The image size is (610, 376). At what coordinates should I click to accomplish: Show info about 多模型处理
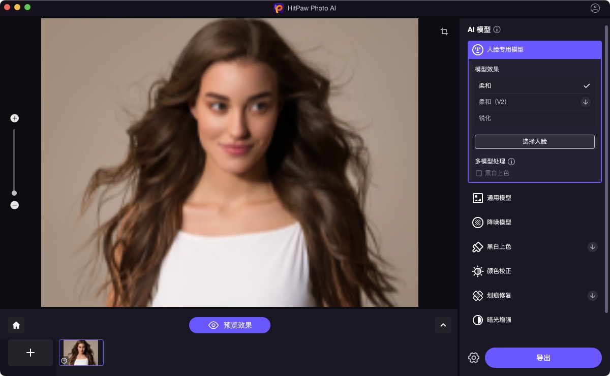(511, 162)
